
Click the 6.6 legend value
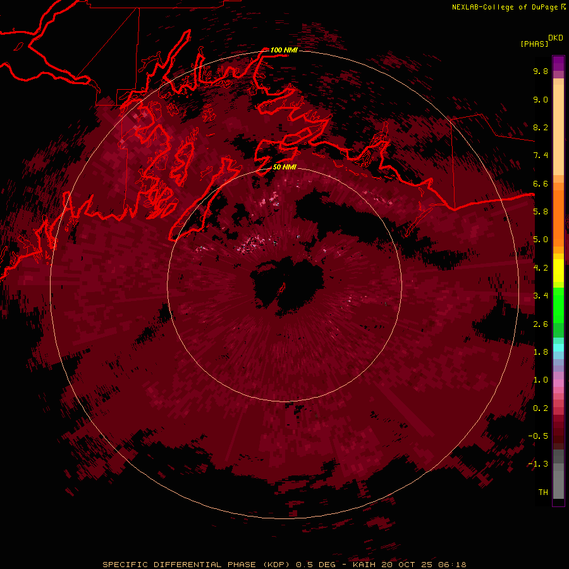tap(541, 183)
